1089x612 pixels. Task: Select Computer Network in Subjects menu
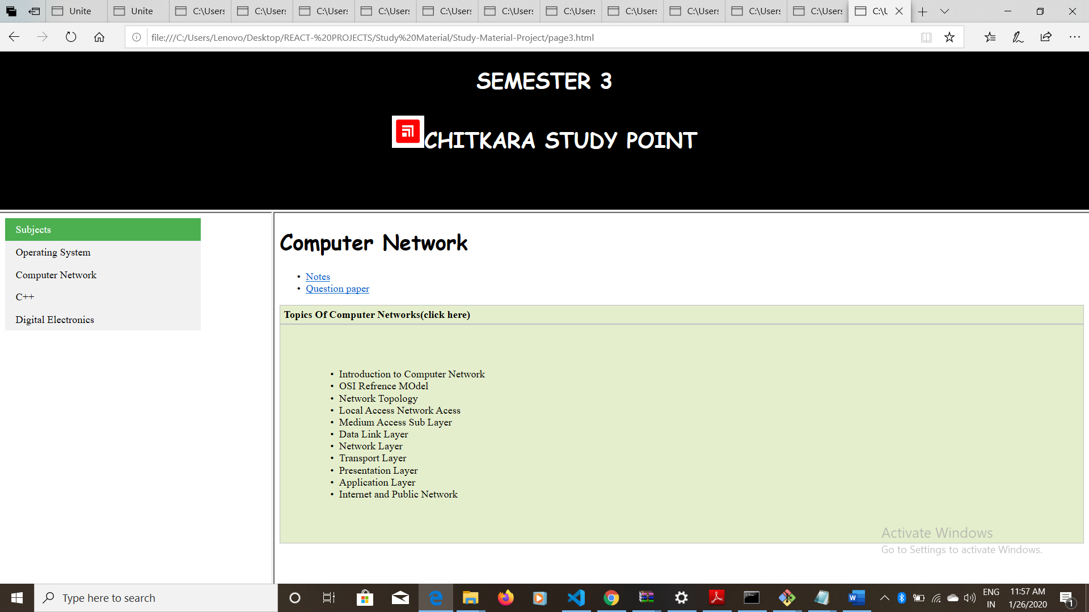pyautogui.click(x=103, y=275)
